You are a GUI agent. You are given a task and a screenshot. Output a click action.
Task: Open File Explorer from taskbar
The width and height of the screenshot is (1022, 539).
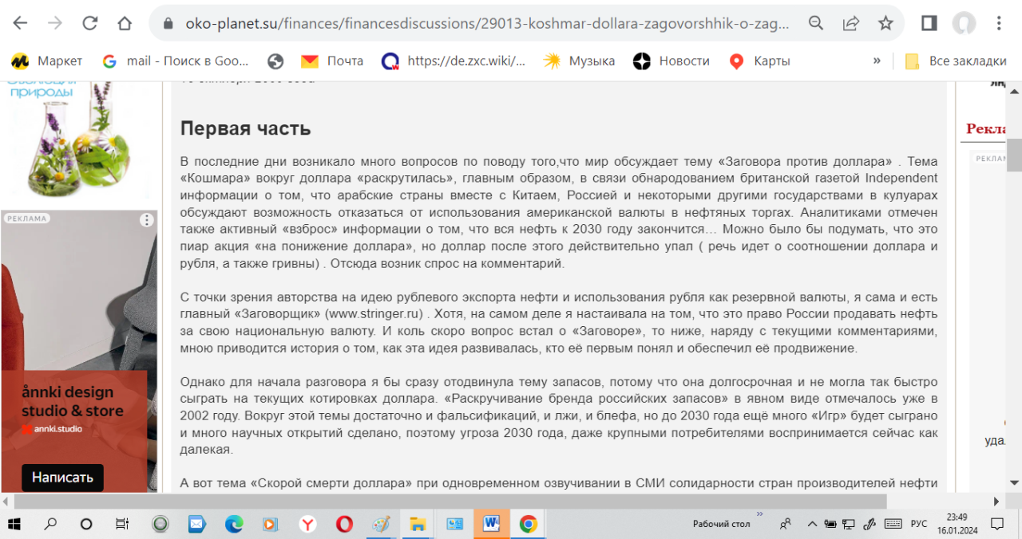(x=418, y=524)
